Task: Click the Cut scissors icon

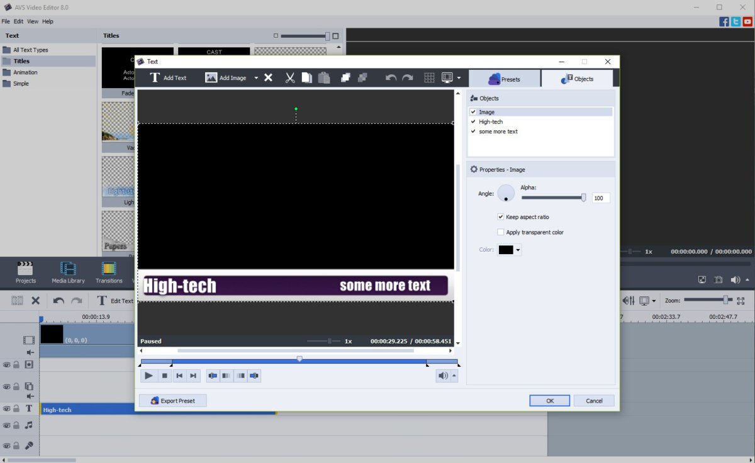Action: click(x=290, y=78)
